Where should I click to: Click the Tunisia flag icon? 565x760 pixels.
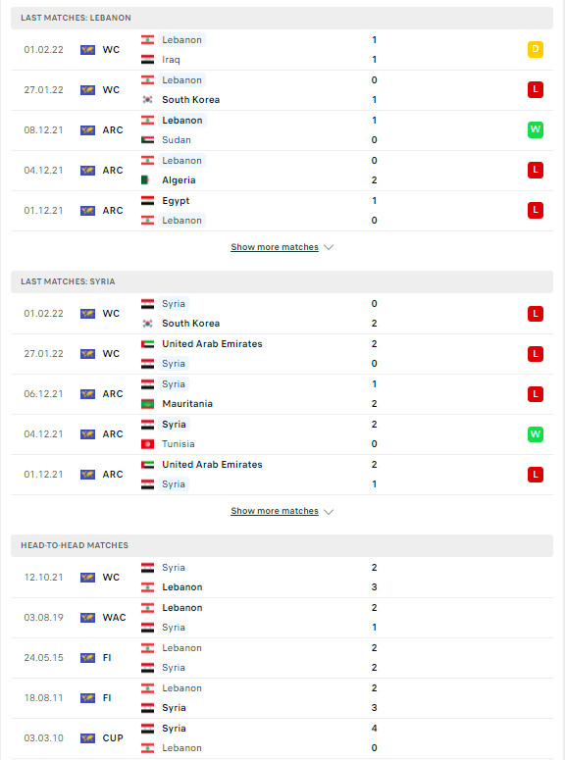(147, 444)
